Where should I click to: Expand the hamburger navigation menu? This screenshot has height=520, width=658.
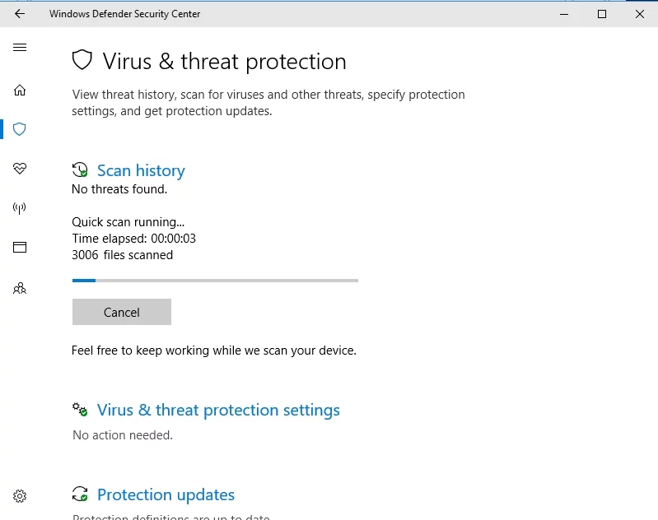(20, 48)
